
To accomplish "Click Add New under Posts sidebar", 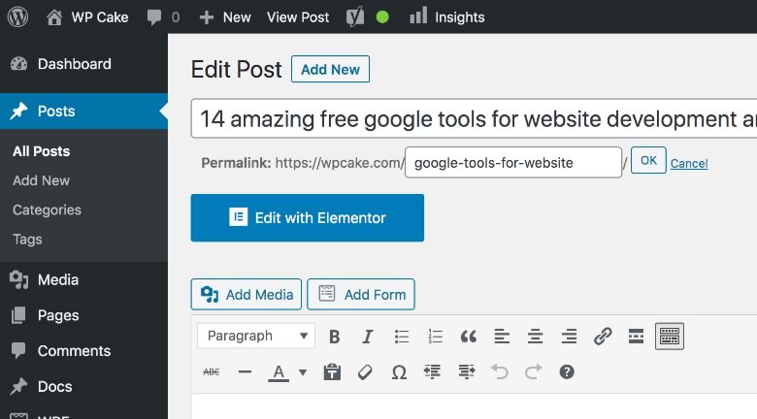I will pyautogui.click(x=41, y=180).
